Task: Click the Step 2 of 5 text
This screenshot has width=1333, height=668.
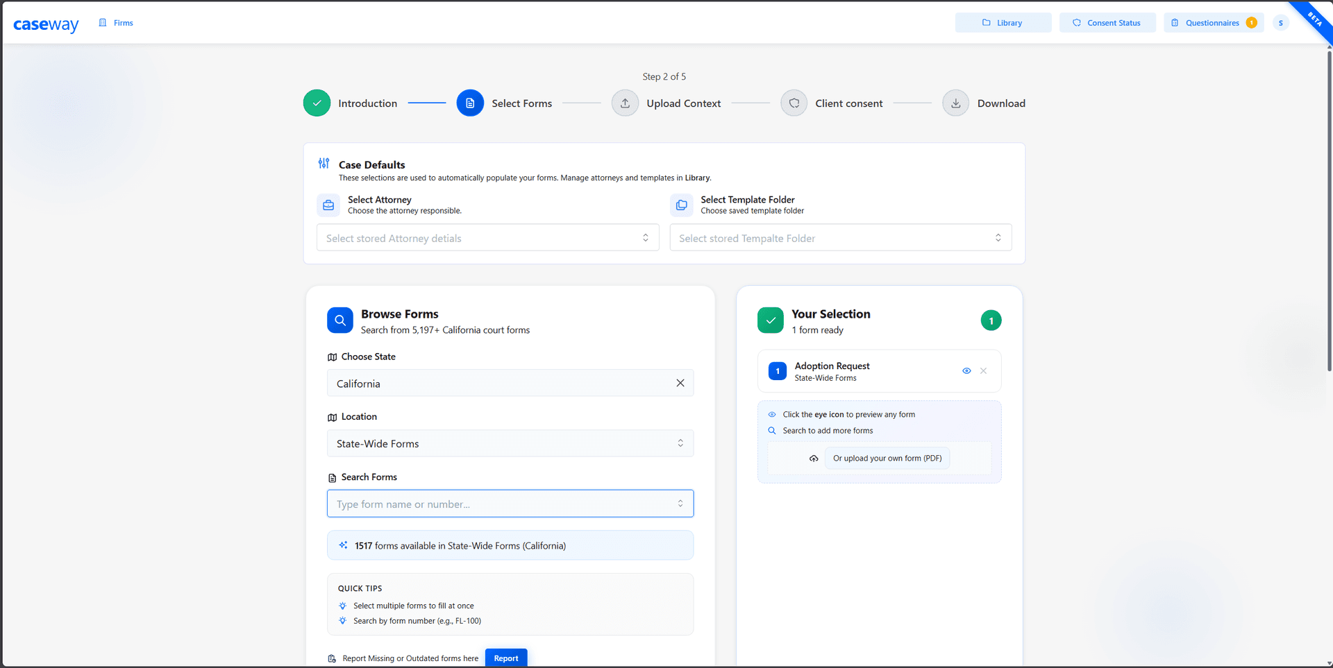Action: (664, 77)
